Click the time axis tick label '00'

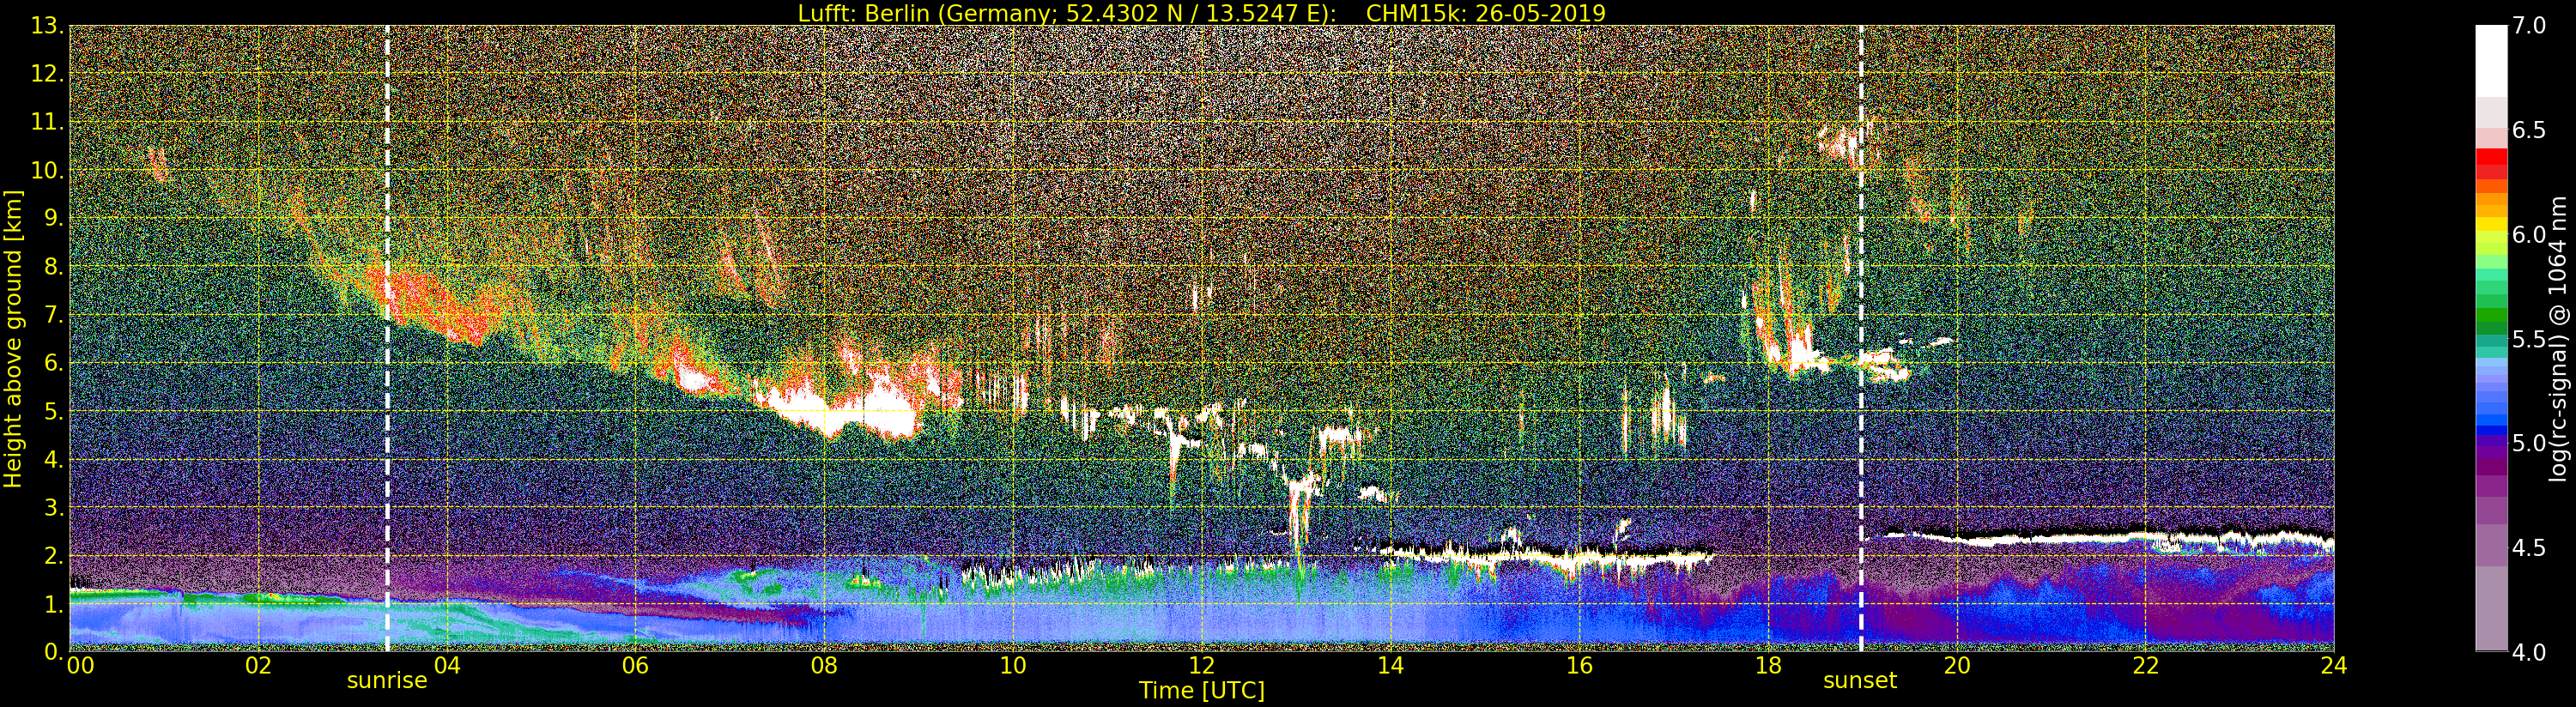(x=81, y=666)
